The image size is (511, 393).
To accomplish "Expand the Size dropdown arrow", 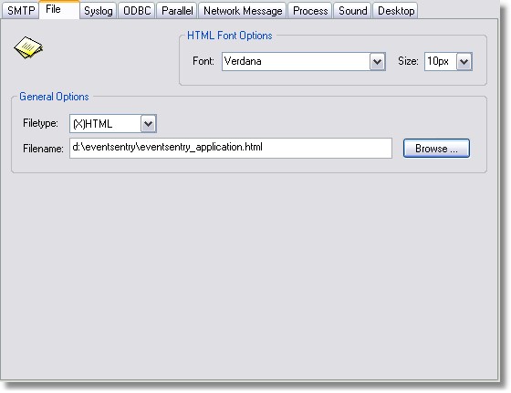I will pyautogui.click(x=464, y=61).
